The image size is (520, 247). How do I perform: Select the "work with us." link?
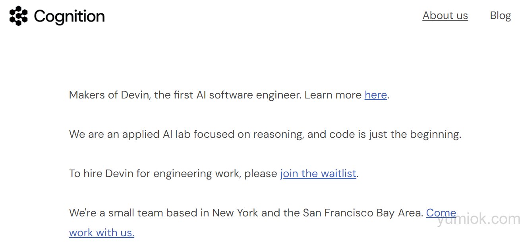pos(102,232)
